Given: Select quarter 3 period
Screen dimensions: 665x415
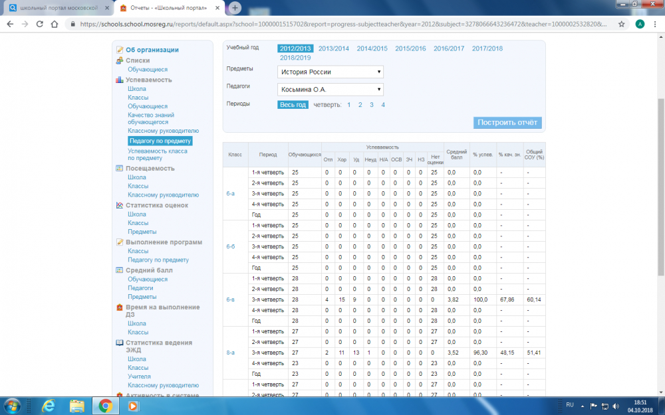Looking at the screenshot, I should [x=372, y=105].
